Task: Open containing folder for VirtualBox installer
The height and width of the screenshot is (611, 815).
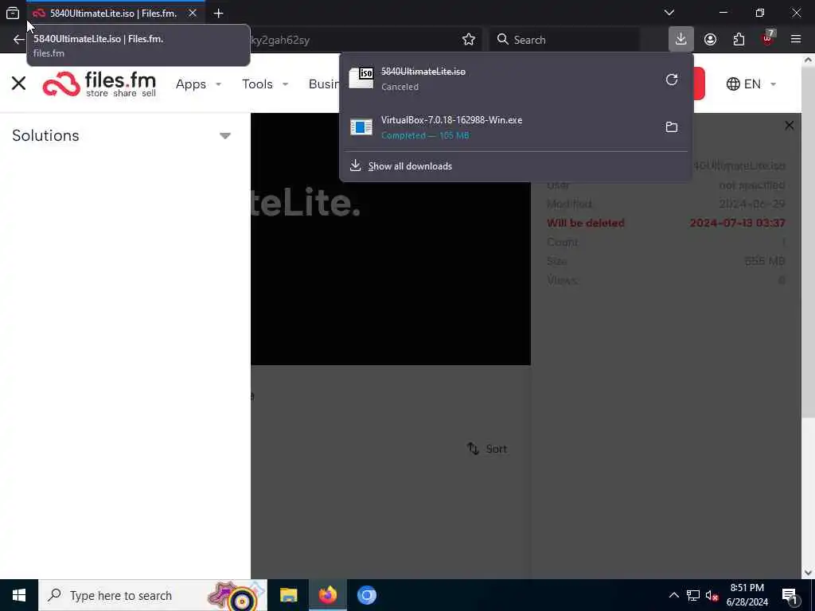Action: point(672,126)
